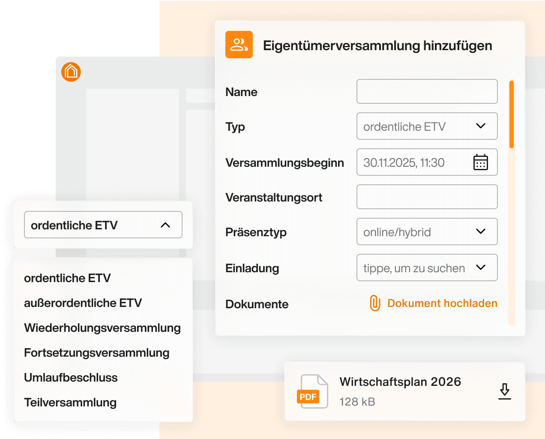Click the orange scrollbar in the form
Screen dimensions: 545x439
tap(511, 114)
